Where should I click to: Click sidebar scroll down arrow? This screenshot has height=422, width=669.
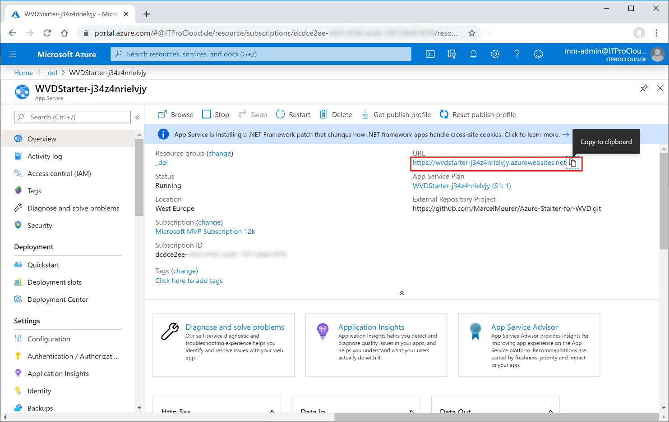[x=139, y=408]
